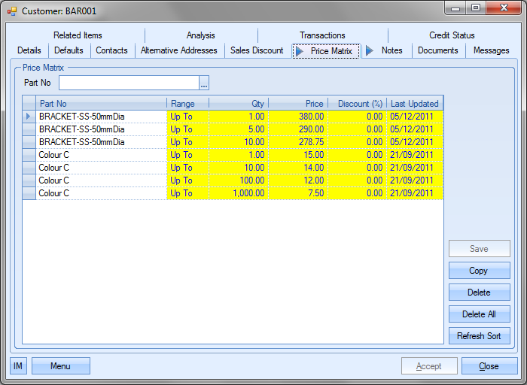Click the IM button at bottom left
This screenshot has height=385, width=527.
(x=19, y=366)
